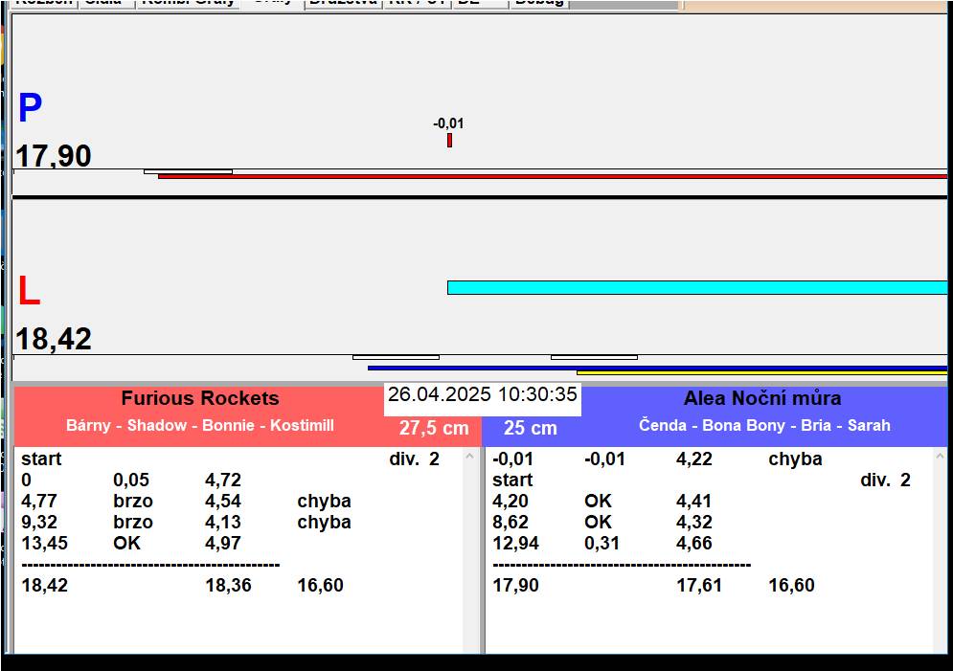Click chyba in the 9,32 row
The image size is (953, 671).
tap(324, 523)
